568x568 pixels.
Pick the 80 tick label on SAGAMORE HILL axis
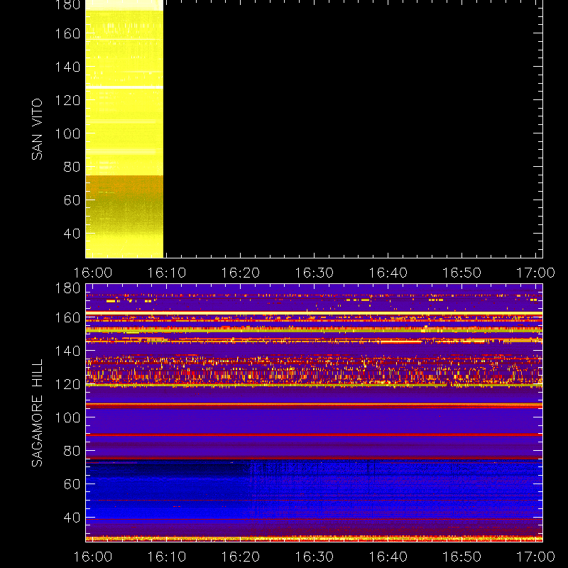tap(72, 451)
